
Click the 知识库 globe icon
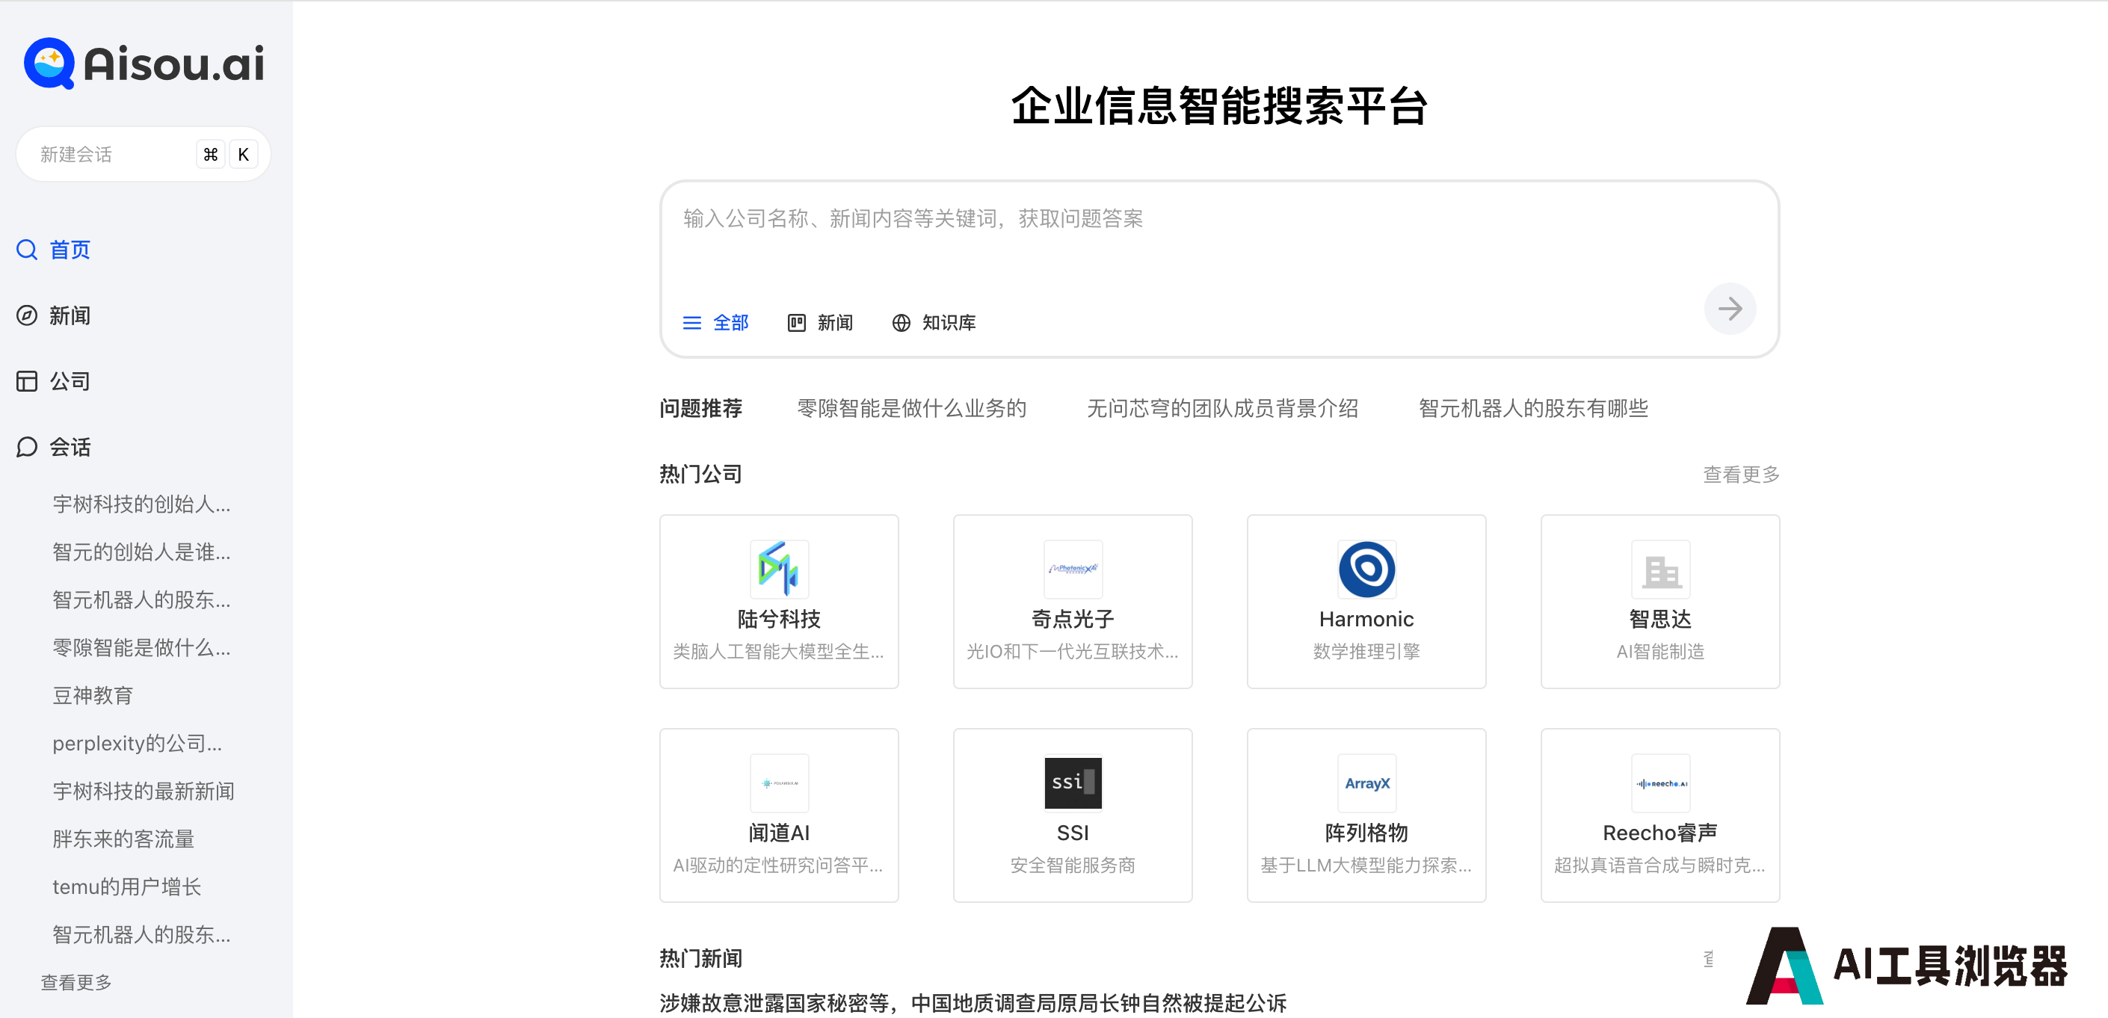point(901,322)
